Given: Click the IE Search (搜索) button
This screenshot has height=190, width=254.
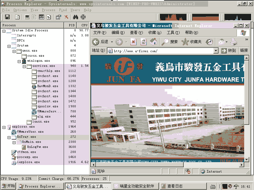Looking at the screenshot, I should tap(170, 42).
